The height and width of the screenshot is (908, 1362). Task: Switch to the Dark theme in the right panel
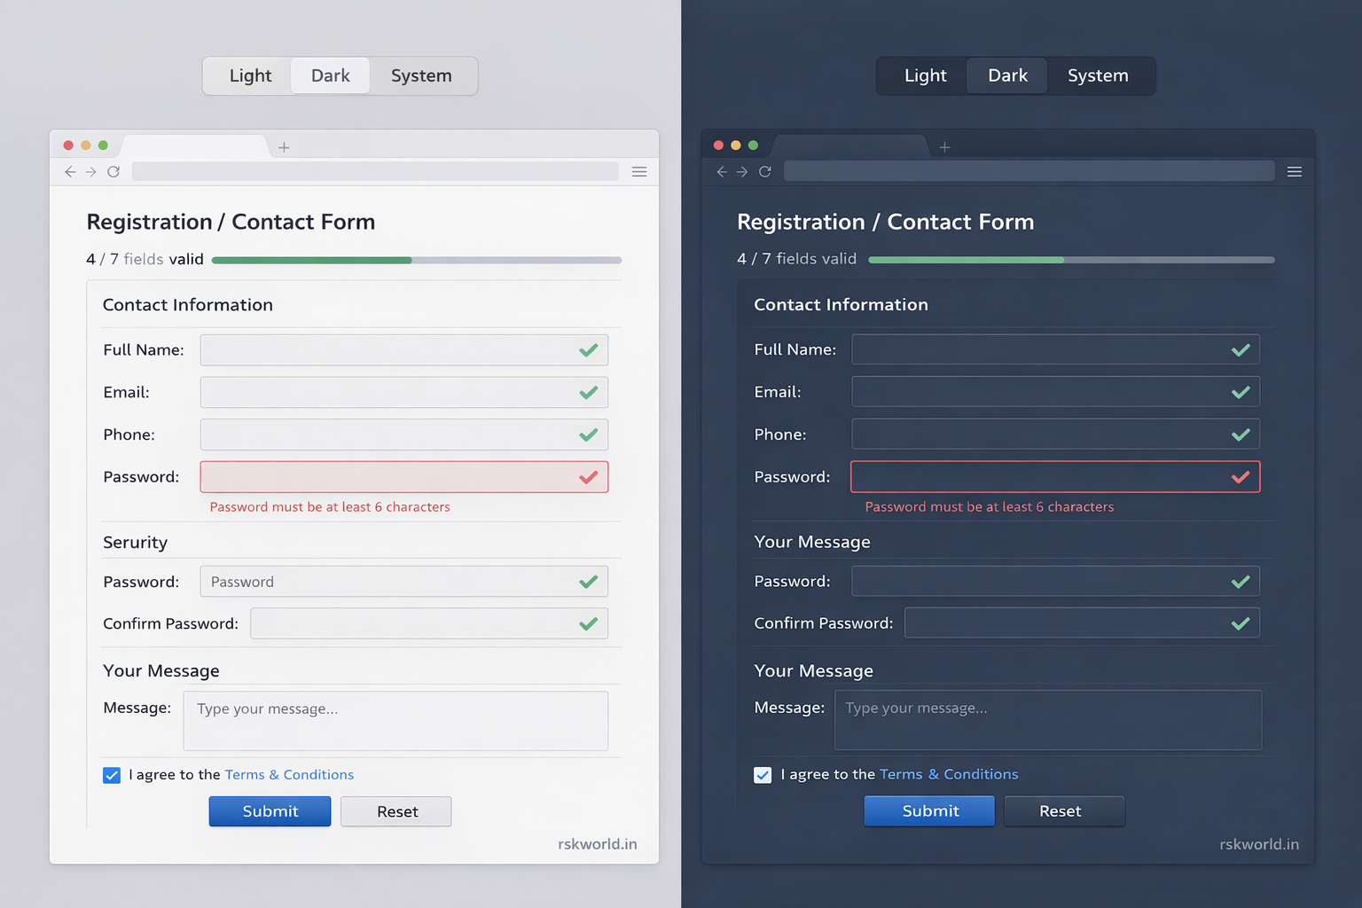click(x=1006, y=75)
